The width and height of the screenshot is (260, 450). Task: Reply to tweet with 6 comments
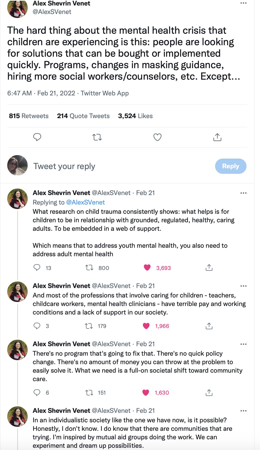point(37,393)
